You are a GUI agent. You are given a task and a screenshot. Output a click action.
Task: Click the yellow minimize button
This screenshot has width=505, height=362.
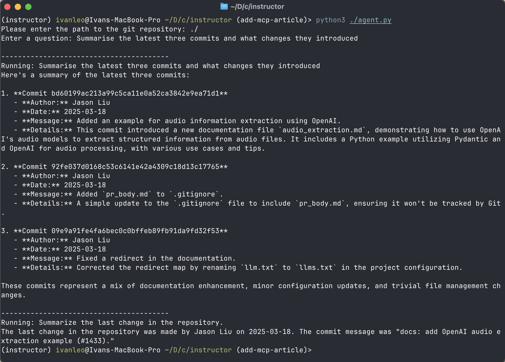click(x=18, y=7)
